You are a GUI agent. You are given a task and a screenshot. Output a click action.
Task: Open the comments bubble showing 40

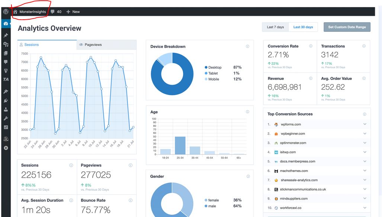tap(56, 12)
